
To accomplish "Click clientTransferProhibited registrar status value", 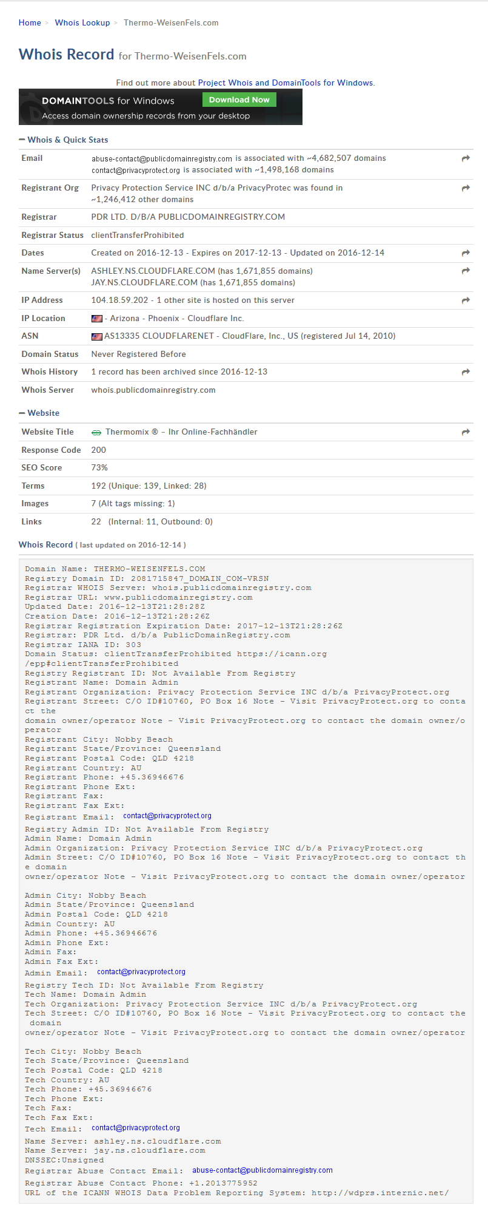I will (x=138, y=235).
